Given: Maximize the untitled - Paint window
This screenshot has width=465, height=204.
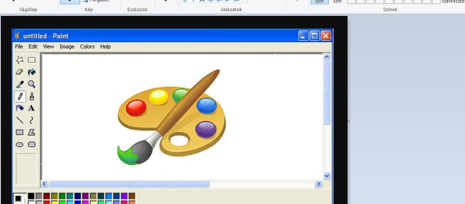Looking at the screenshot, I should 315,36.
